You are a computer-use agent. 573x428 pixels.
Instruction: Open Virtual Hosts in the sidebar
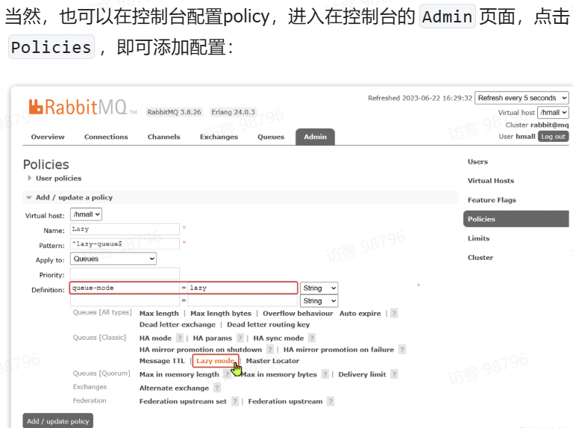click(x=491, y=181)
